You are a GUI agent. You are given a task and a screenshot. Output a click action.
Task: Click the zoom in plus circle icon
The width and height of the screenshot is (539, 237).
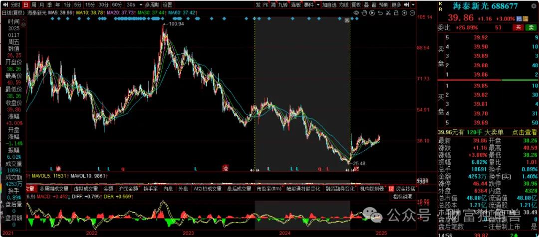point(404,12)
